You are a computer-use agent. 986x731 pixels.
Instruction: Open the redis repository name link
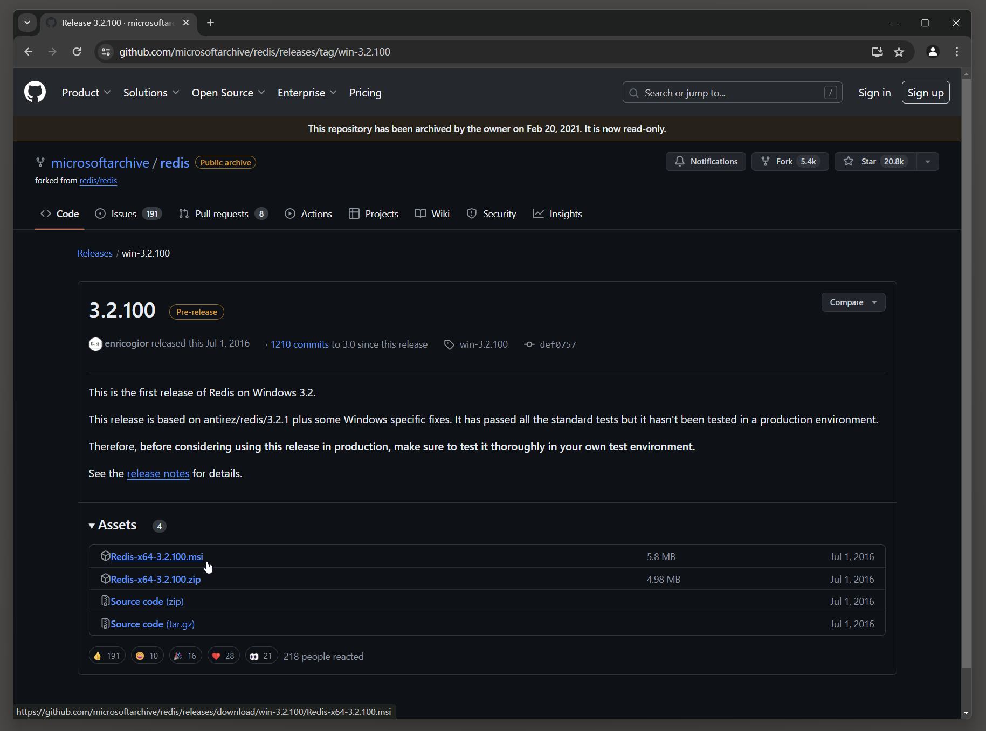click(x=175, y=163)
